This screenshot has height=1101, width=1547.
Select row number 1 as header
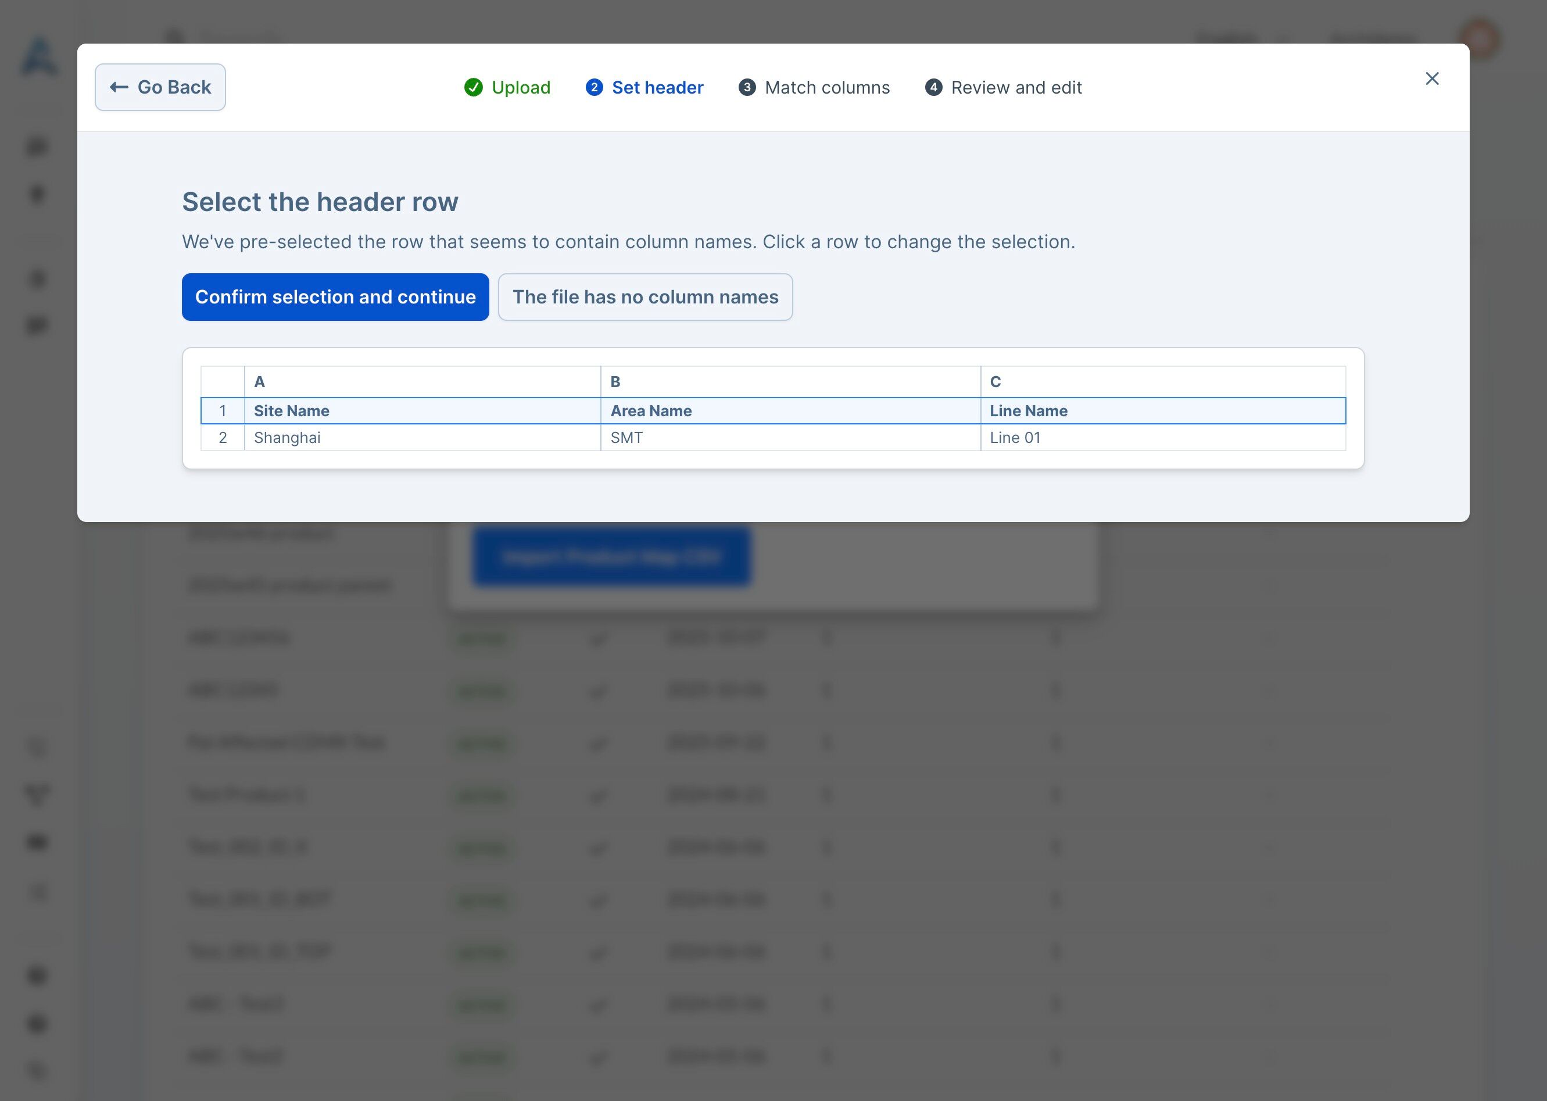pyautogui.click(x=223, y=411)
